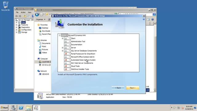Click the Explorer window back arrow
Screen dimensions: 197x111
(37, 14)
